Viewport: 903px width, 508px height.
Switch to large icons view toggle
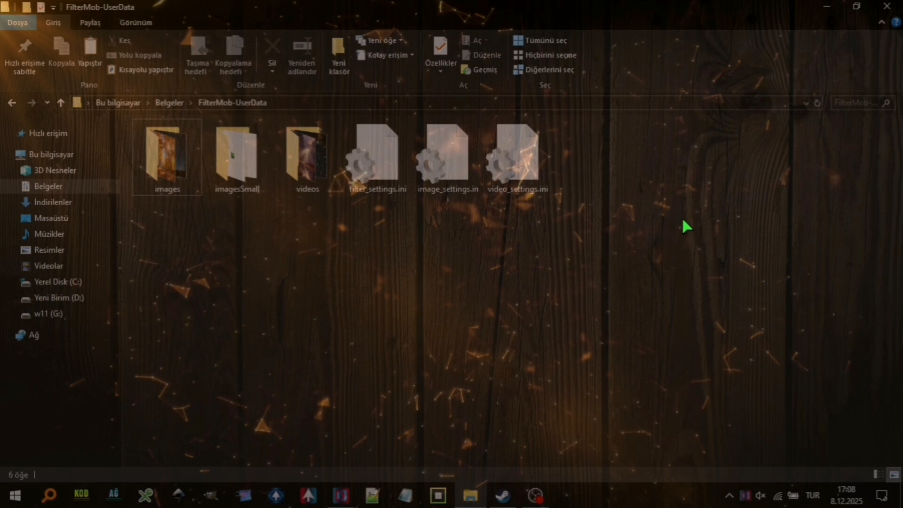pos(894,475)
